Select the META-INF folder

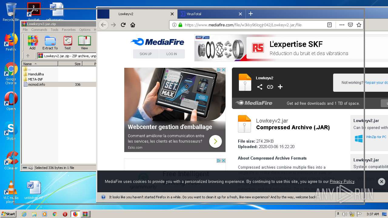[x=35, y=79]
